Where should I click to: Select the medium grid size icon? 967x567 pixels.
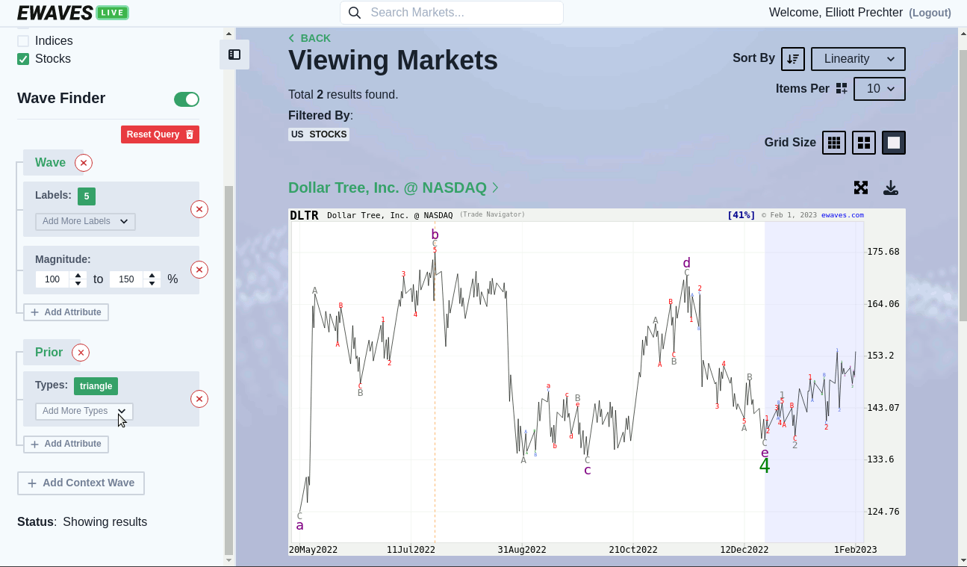pyautogui.click(x=864, y=143)
